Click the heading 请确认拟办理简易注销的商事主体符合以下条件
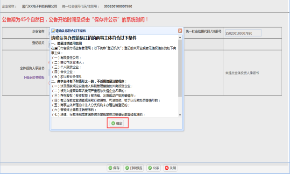 pyautogui.click(x=94, y=38)
